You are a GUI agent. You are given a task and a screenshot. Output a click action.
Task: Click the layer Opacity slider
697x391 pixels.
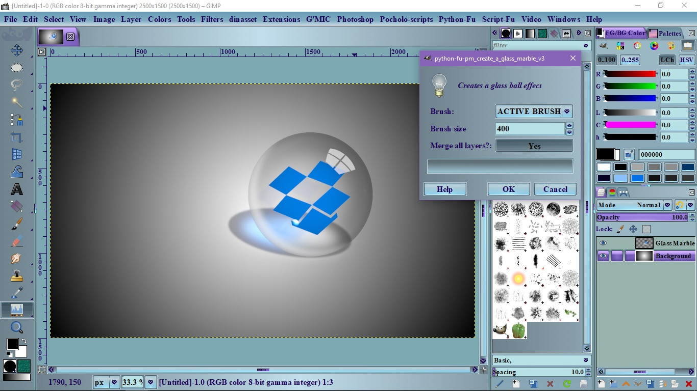point(642,217)
